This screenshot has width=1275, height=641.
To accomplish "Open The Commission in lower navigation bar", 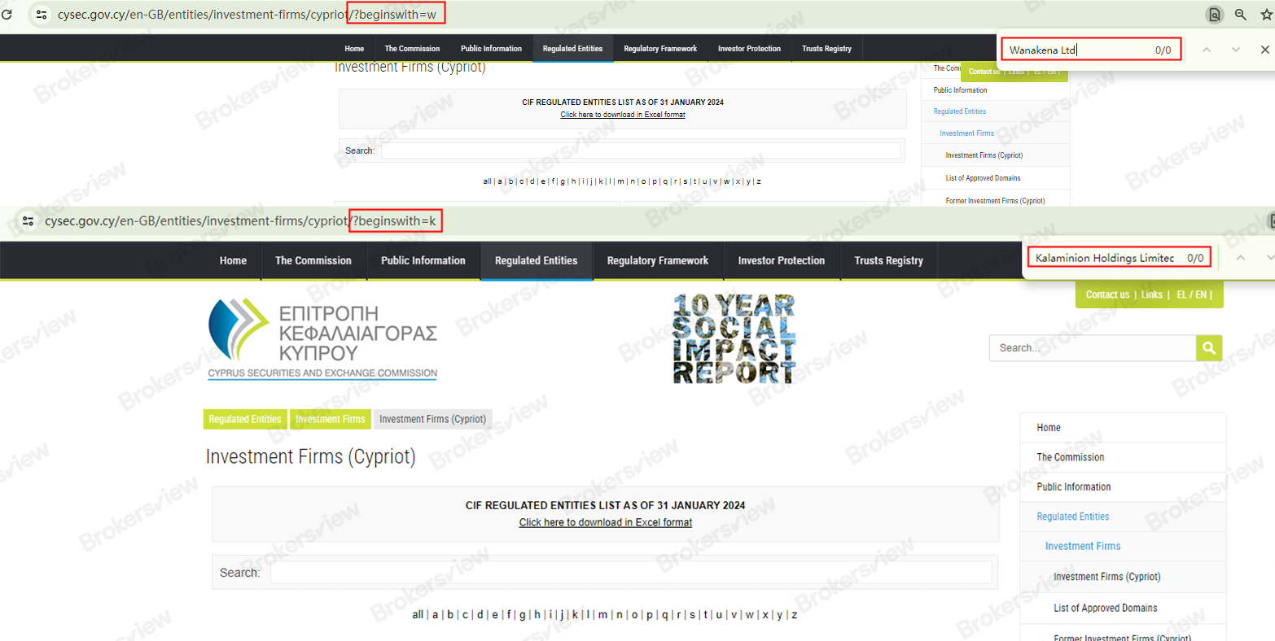I will (313, 261).
